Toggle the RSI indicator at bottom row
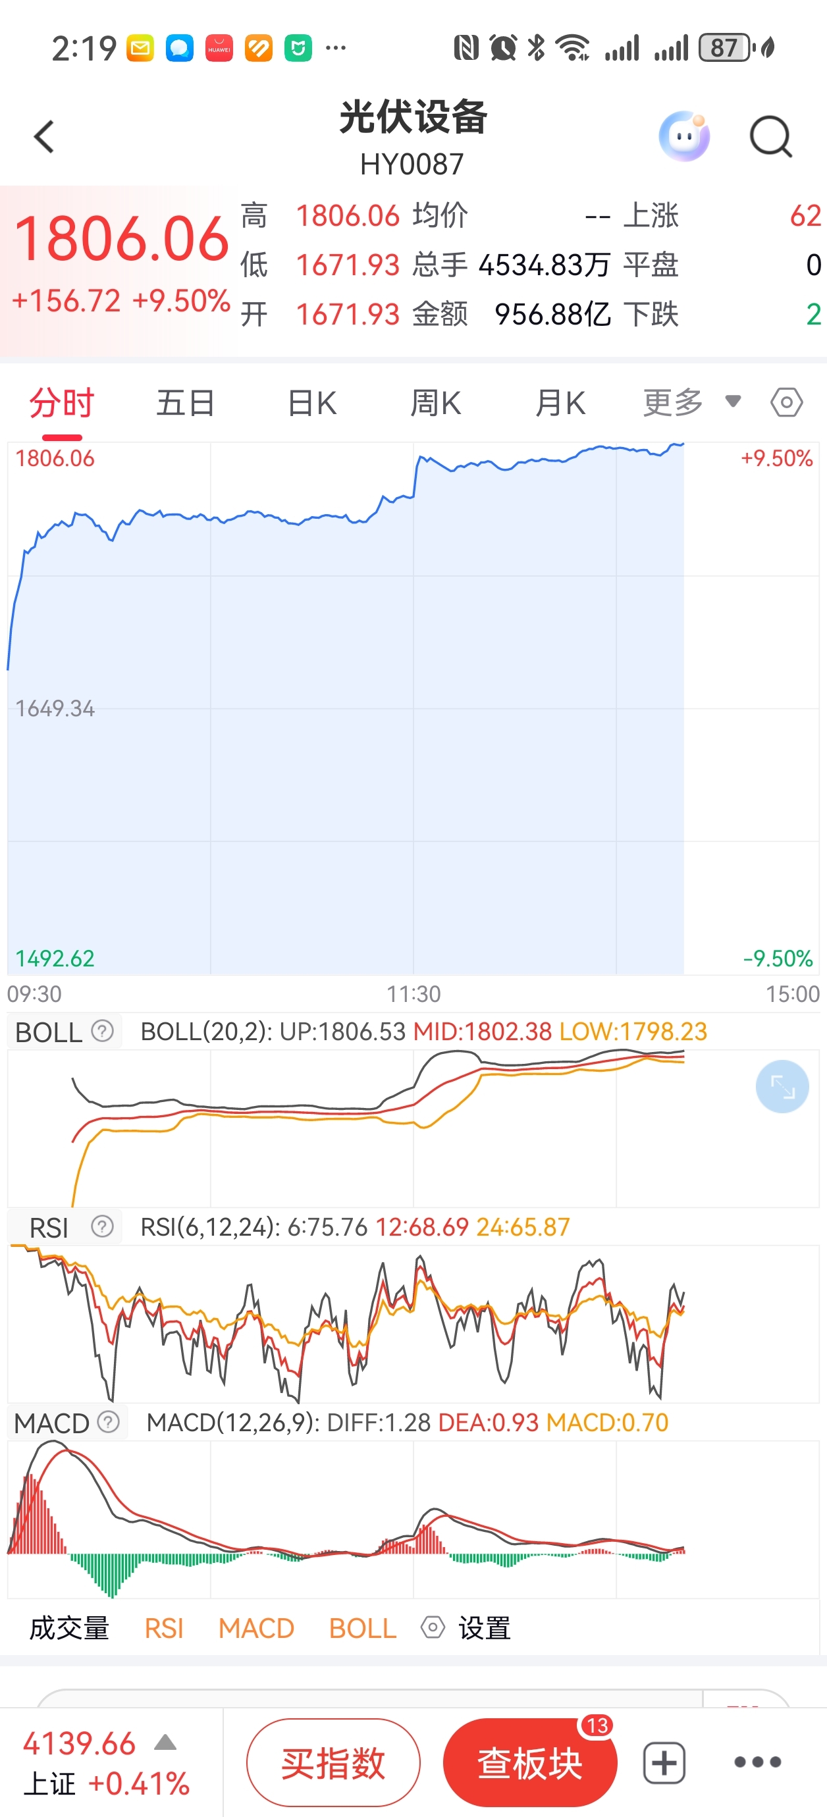Viewport: 827px width, 1817px height. coord(164,1628)
